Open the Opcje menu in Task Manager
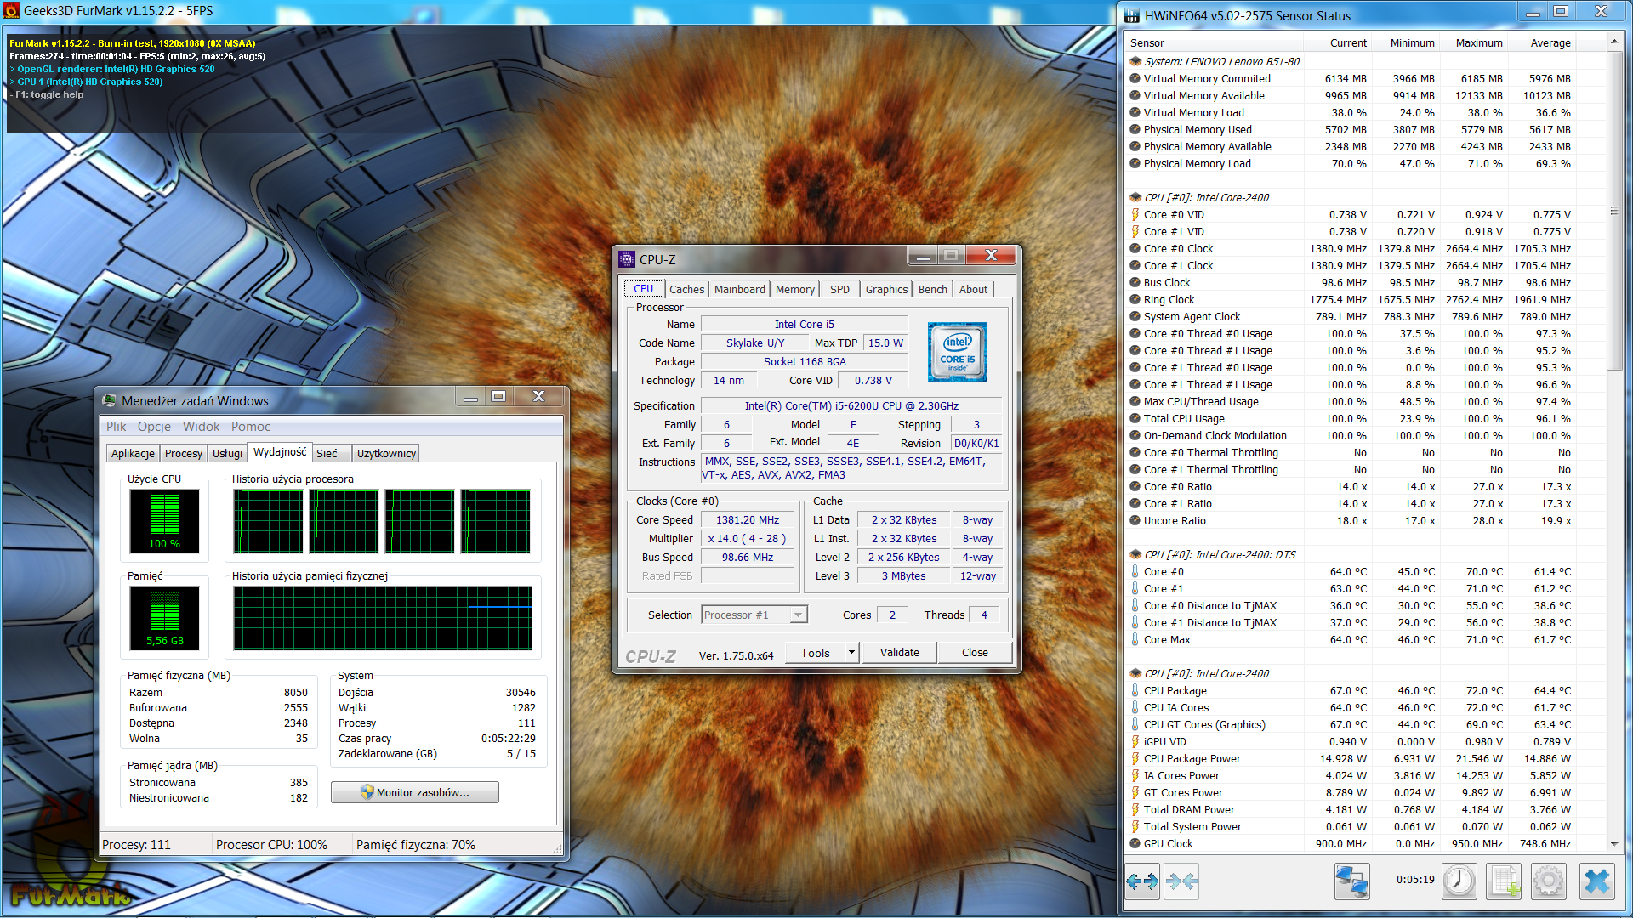1633x918 pixels. [154, 427]
